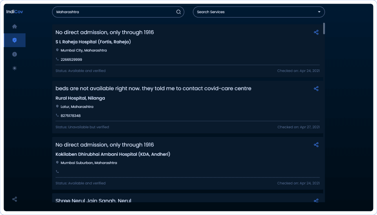Click the location pin beside Mumbai City
Viewport: 377px width, 215px height.
pyautogui.click(x=57, y=50)
